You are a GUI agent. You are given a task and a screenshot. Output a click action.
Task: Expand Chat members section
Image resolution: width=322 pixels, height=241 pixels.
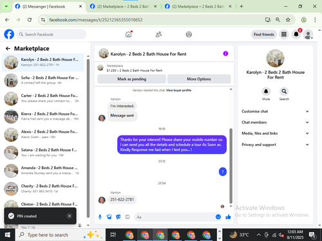(x=275, y=122)
